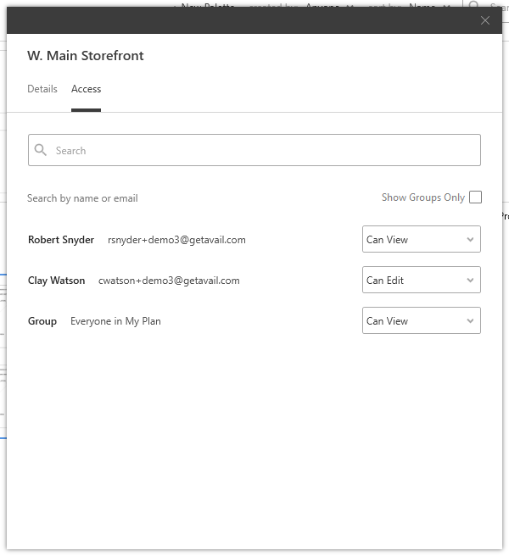Open Clay Watson's Can Edit dropdown
509x556 pixels.
(x=421, y=281)
